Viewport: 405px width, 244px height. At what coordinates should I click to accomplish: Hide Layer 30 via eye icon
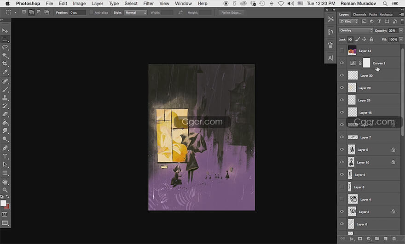point(341,75)
